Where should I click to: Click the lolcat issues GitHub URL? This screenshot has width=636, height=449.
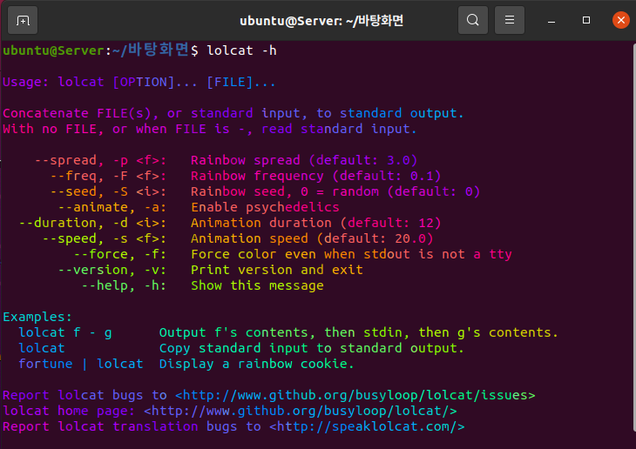click(x=355, y=395)
